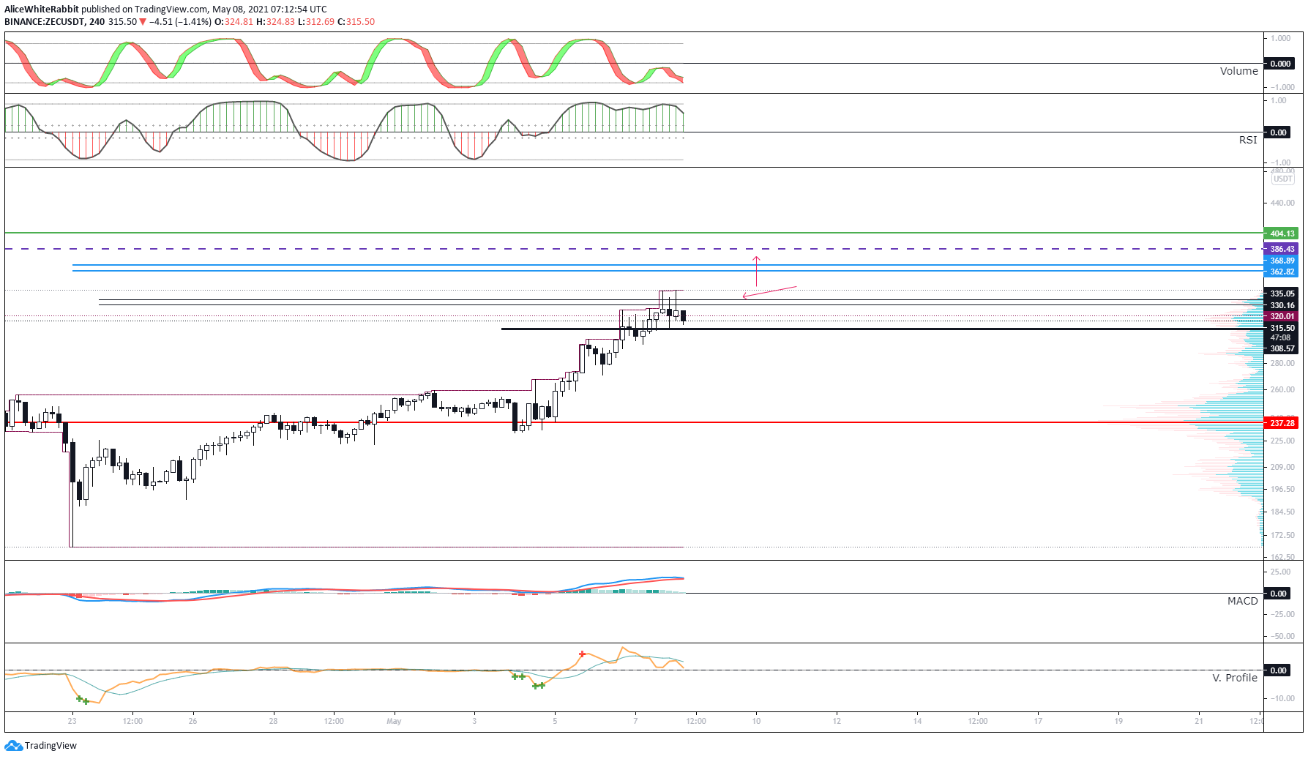The image size is (1308, 759).
Task: Click the TradingView cloud logo icon
Action: pyautogui.click(x=13, y=745)
